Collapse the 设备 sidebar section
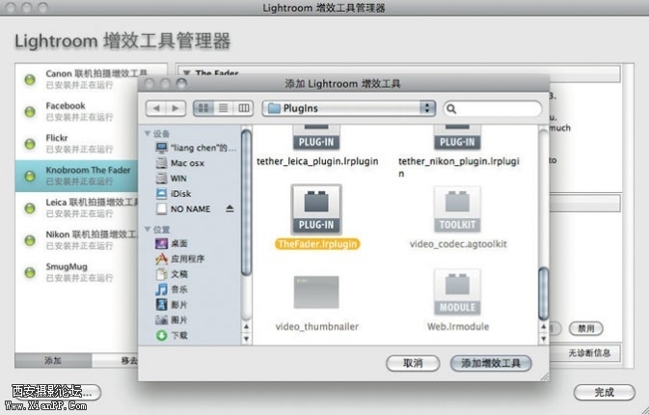The height and width of the screenshot is (415, 649). pyautogui.click(x=148, y=134)
